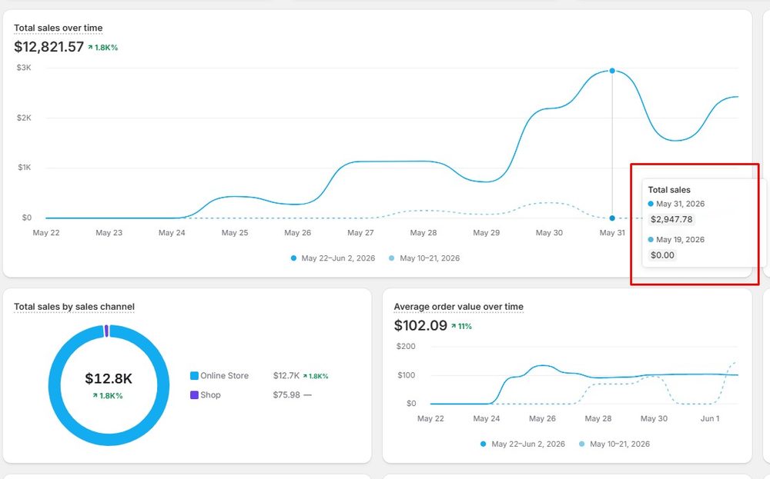Click the $1K y-axis label
This screenshot has height=479, width=770.
coord(25,168)
